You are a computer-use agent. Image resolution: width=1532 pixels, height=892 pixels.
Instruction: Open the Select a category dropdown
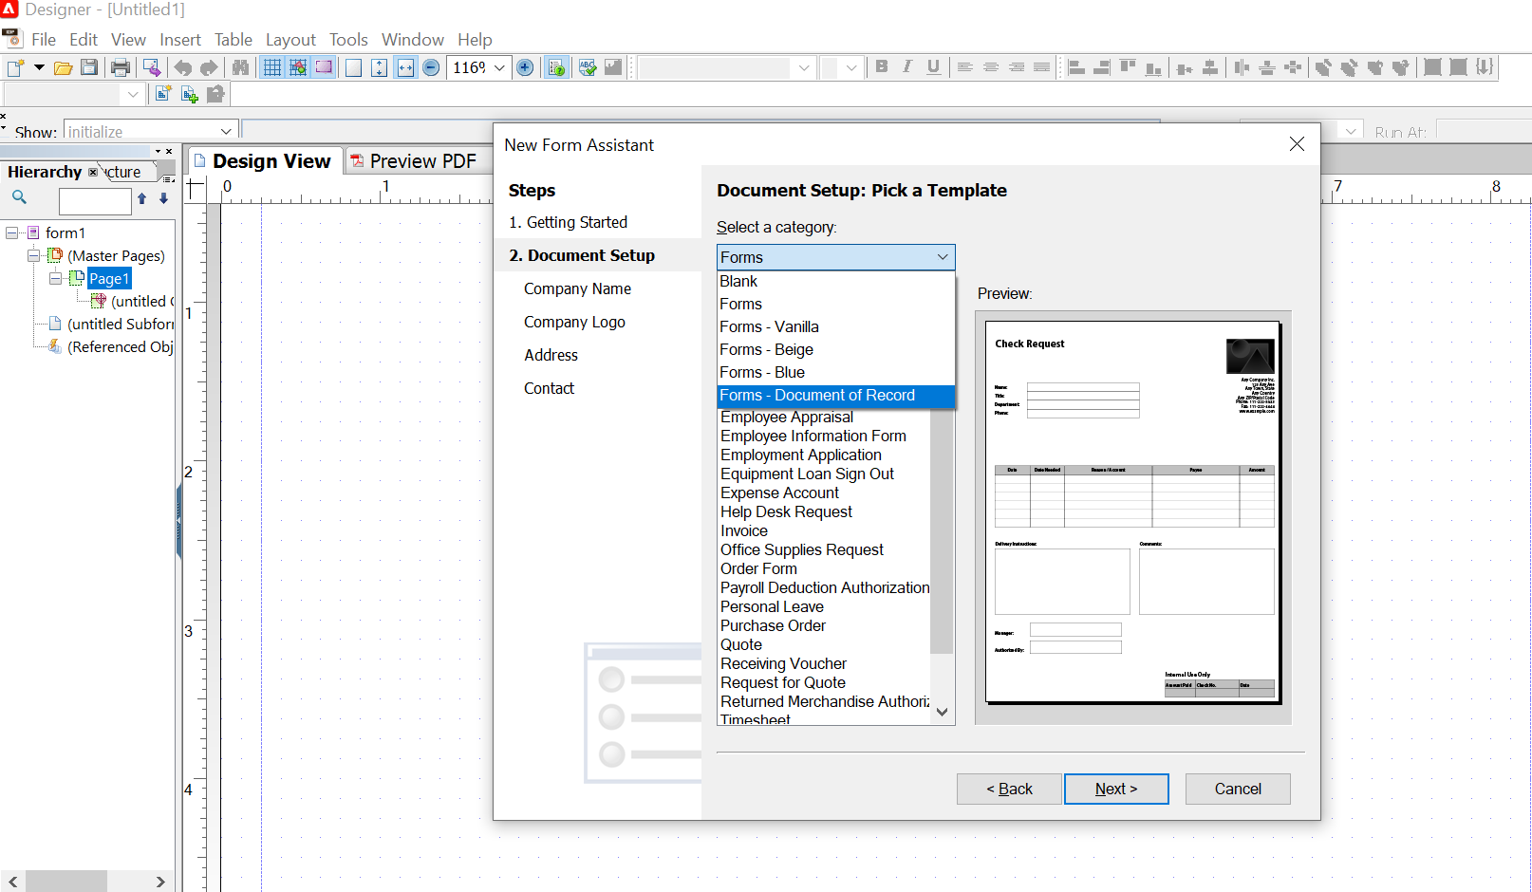[835, 257]
